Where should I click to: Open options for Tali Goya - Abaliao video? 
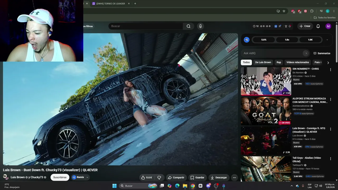(x=330, y=159)
